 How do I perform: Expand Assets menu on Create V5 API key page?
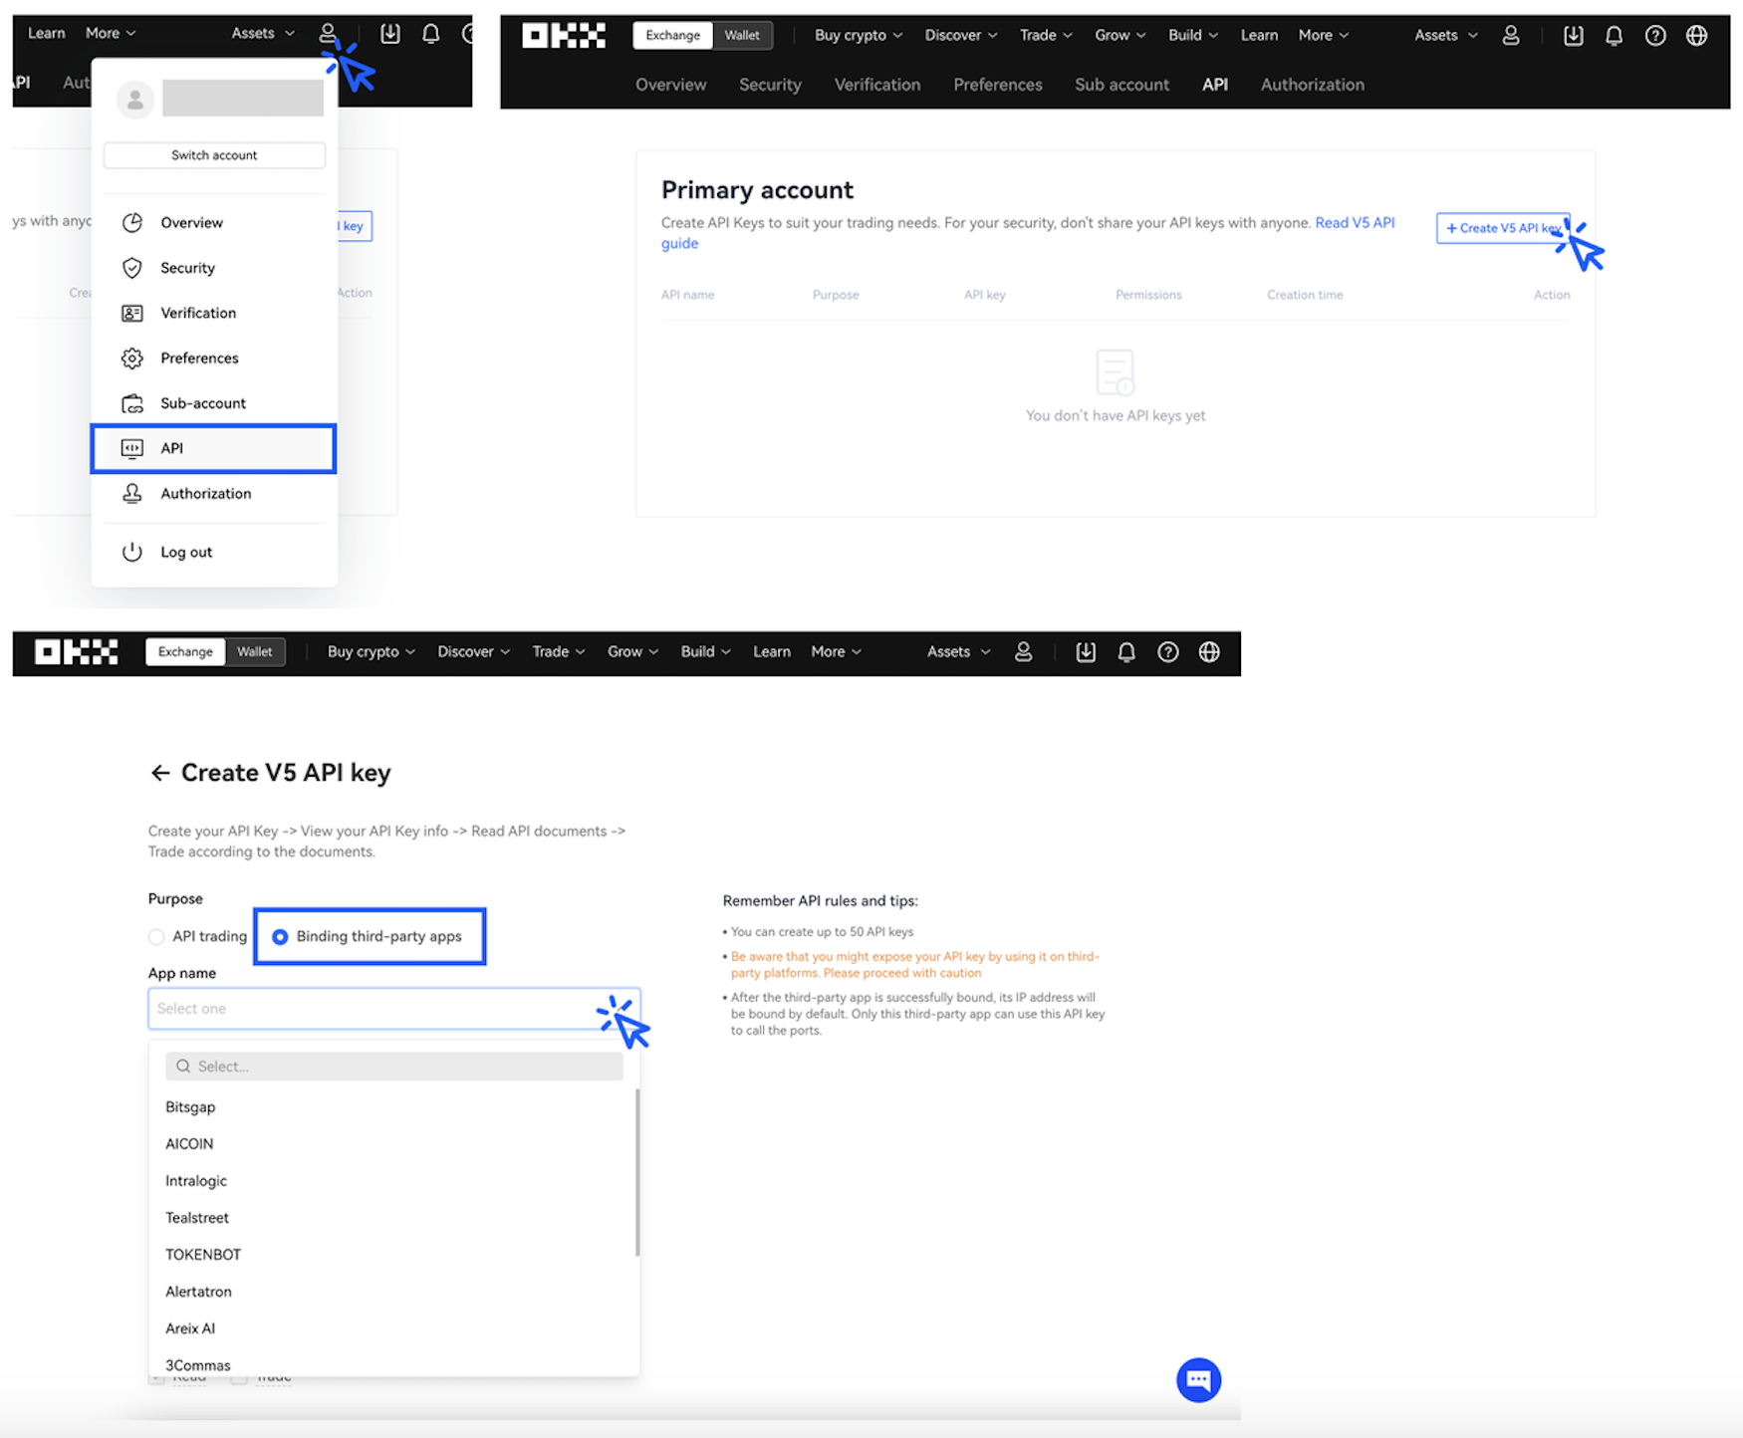[x=959, y=652]
